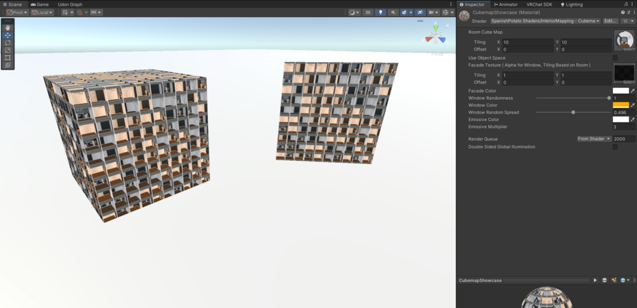
Task: Click the draw mode shading sphere icon
Action: click(x=352, y=13)
